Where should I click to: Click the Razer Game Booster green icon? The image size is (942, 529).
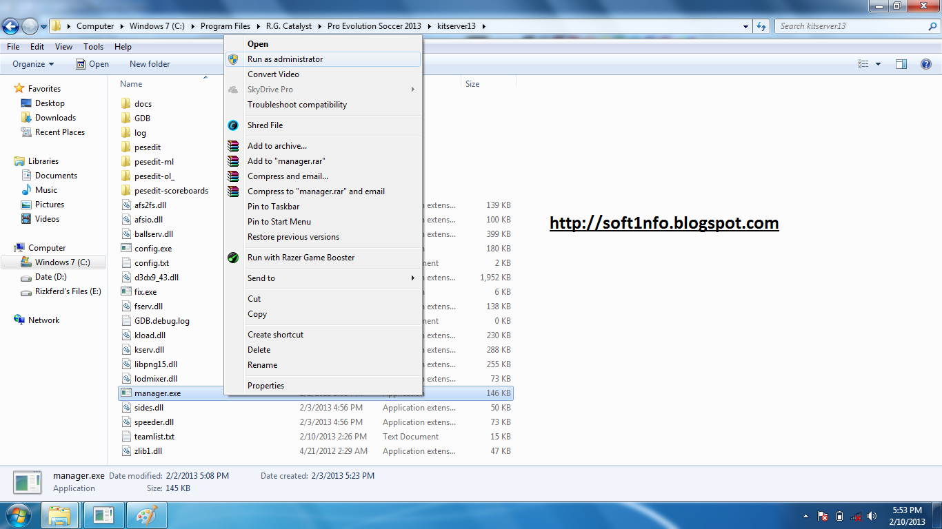tap(233, 258)
